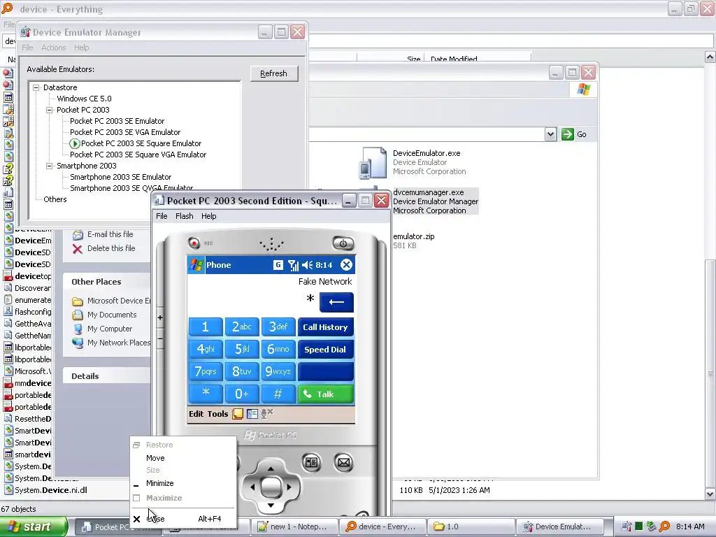Open Actions menu in Device Emulator Manager
Viewport: 716px width, 537px height.
click(53, 48)
